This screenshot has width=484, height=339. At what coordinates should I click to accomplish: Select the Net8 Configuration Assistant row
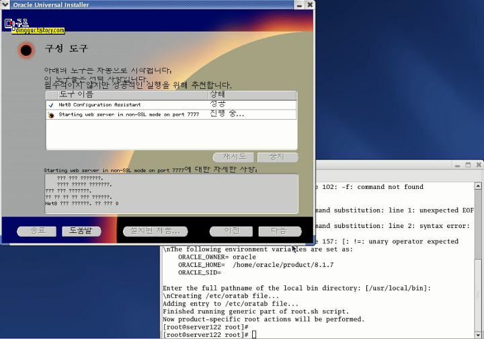point(171,105)
